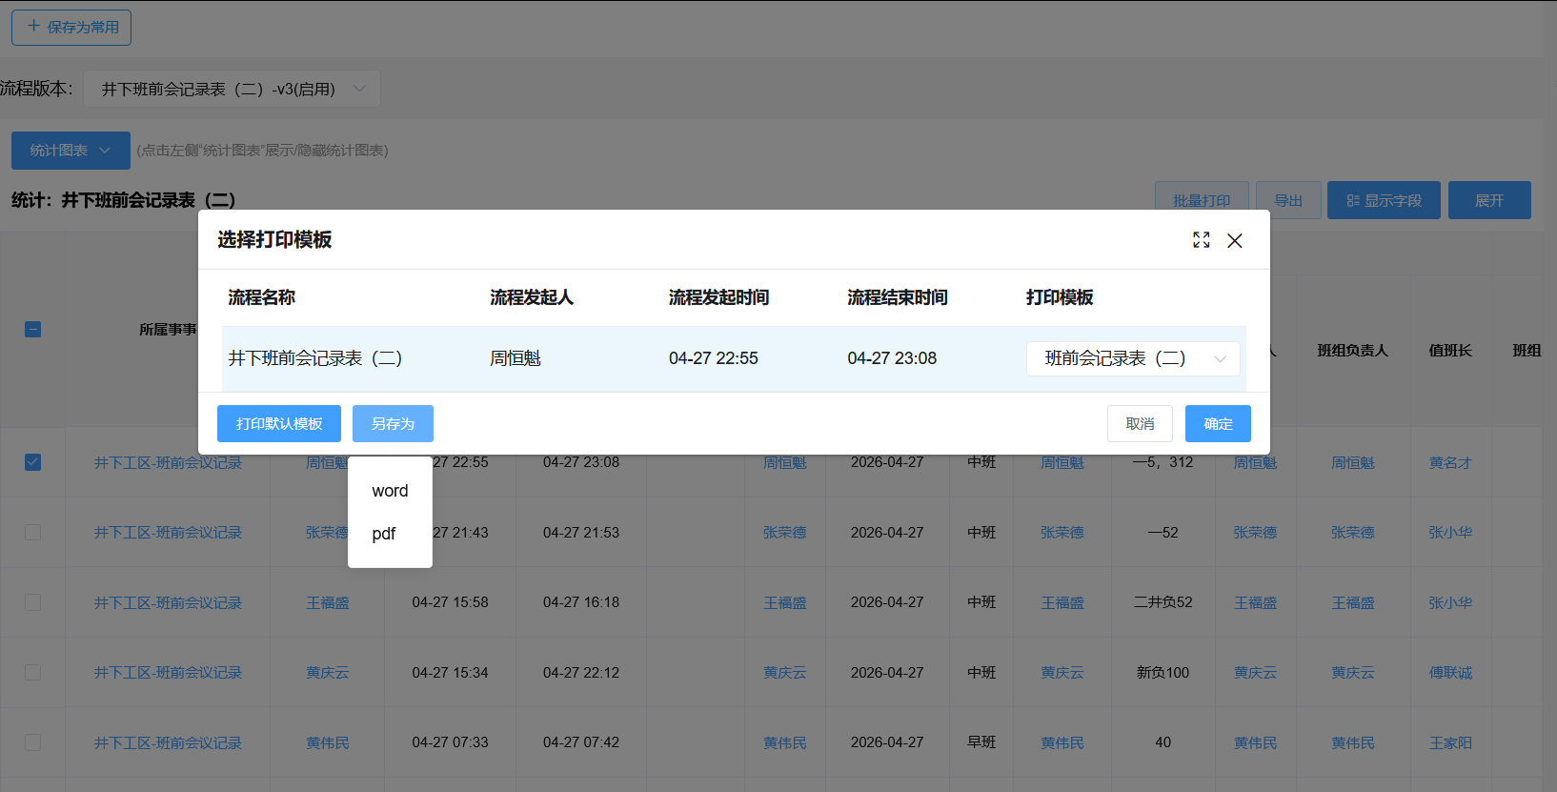This screenshot has width=1557, height=792.
Task: Click the 打印模板 column header in dialog
Action: pyautogui.click(x=1060, y=297)
